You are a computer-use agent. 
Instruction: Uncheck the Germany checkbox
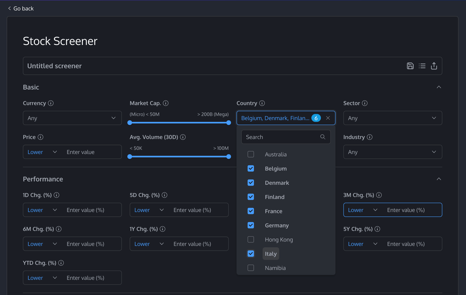[251, 225]
